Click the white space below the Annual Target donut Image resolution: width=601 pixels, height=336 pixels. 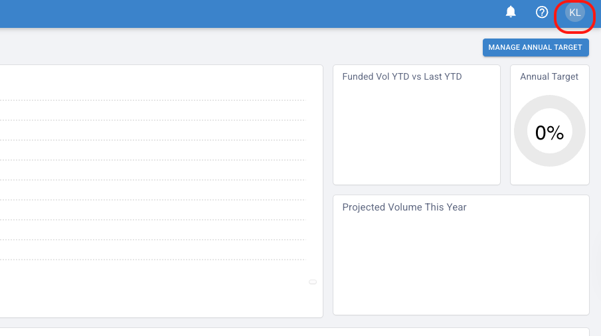coord(549,176)
